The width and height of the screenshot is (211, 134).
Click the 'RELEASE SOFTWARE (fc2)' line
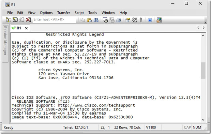(43, 101)
